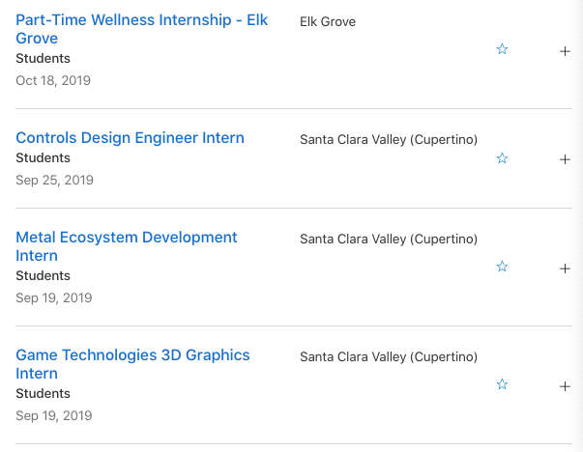Viewport: 583px width, 452px height.
Task: Mark Metal Ecosystem Development Intern as favorite
Action: [x=502, y=267]
